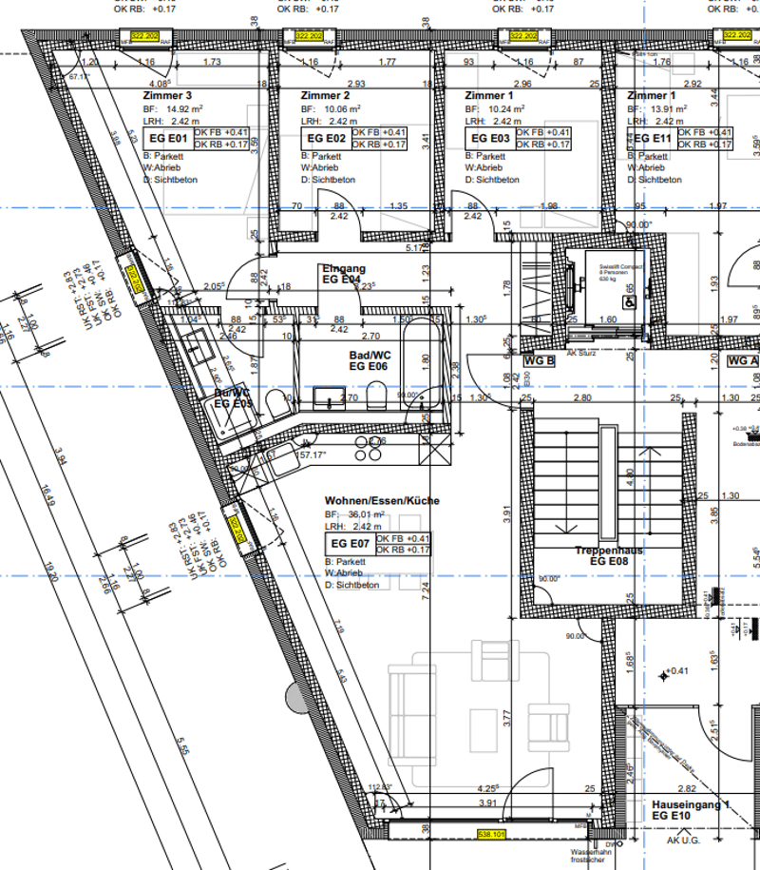Click the 67.17° angle dimension
The image size is (760, 870).
tap(79, 77)
